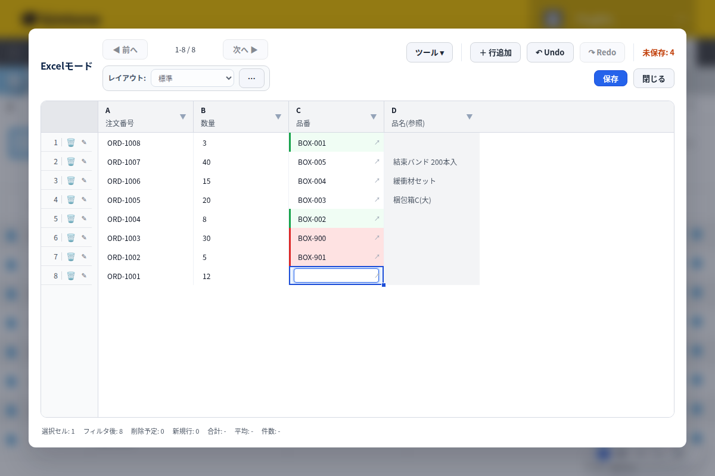Select the quantity cell showing 30

[x=241, y=237]
